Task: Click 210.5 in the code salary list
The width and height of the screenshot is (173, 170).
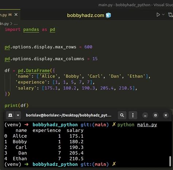Action: (126, 88)
